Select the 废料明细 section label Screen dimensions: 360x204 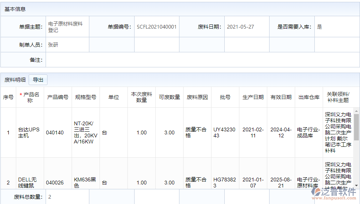pyautogui.click(x=15, y=80)
